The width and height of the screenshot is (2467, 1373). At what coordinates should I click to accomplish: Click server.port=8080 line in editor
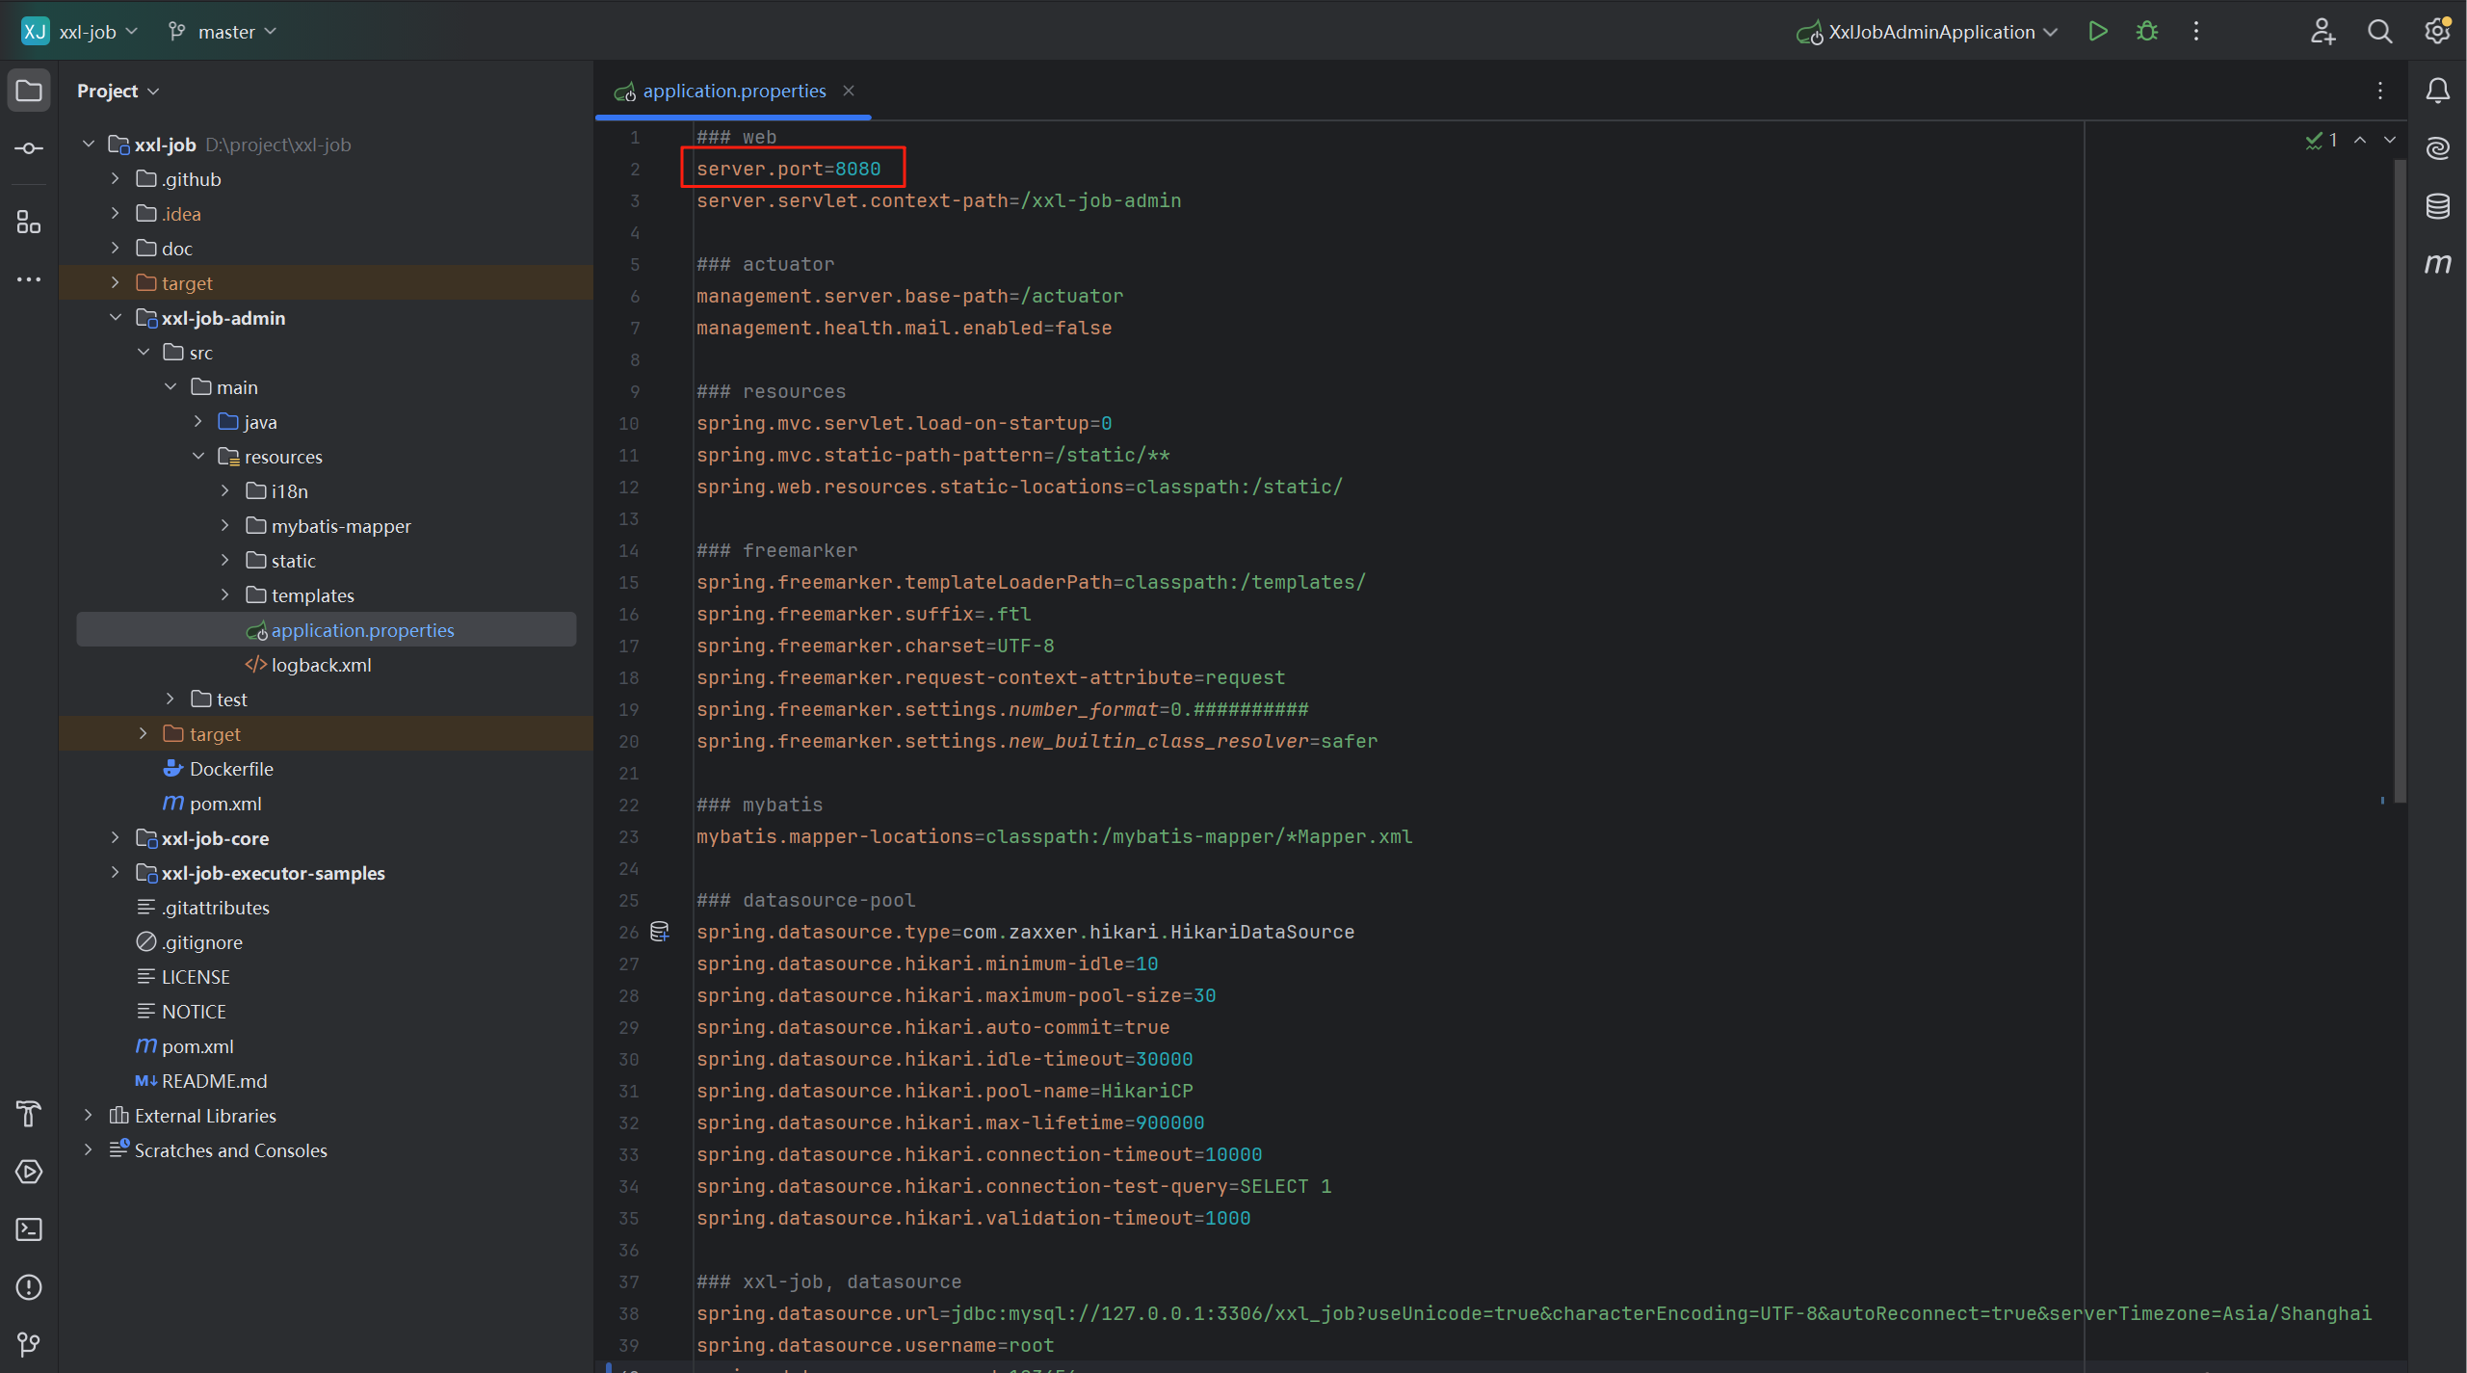[x=788, y=169]
